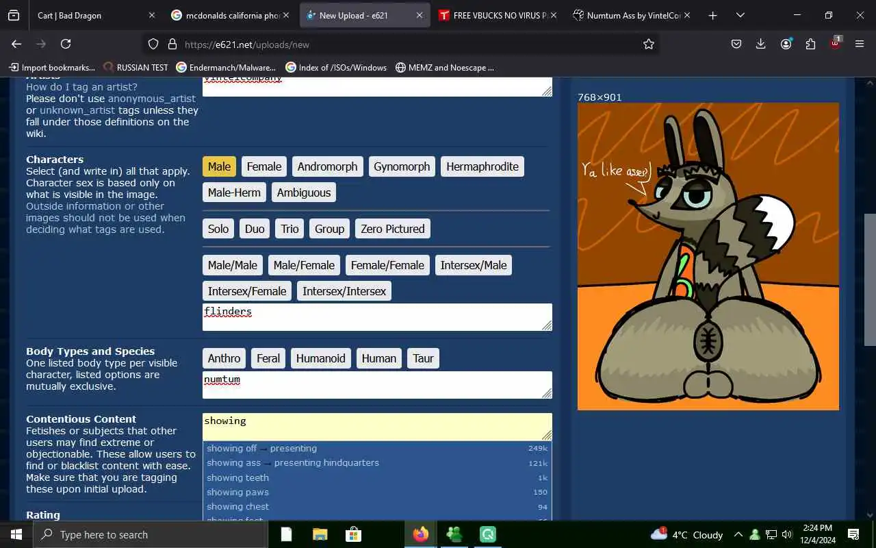
Task: Click the characters text field containing flinders
Action: coord(377,317)
